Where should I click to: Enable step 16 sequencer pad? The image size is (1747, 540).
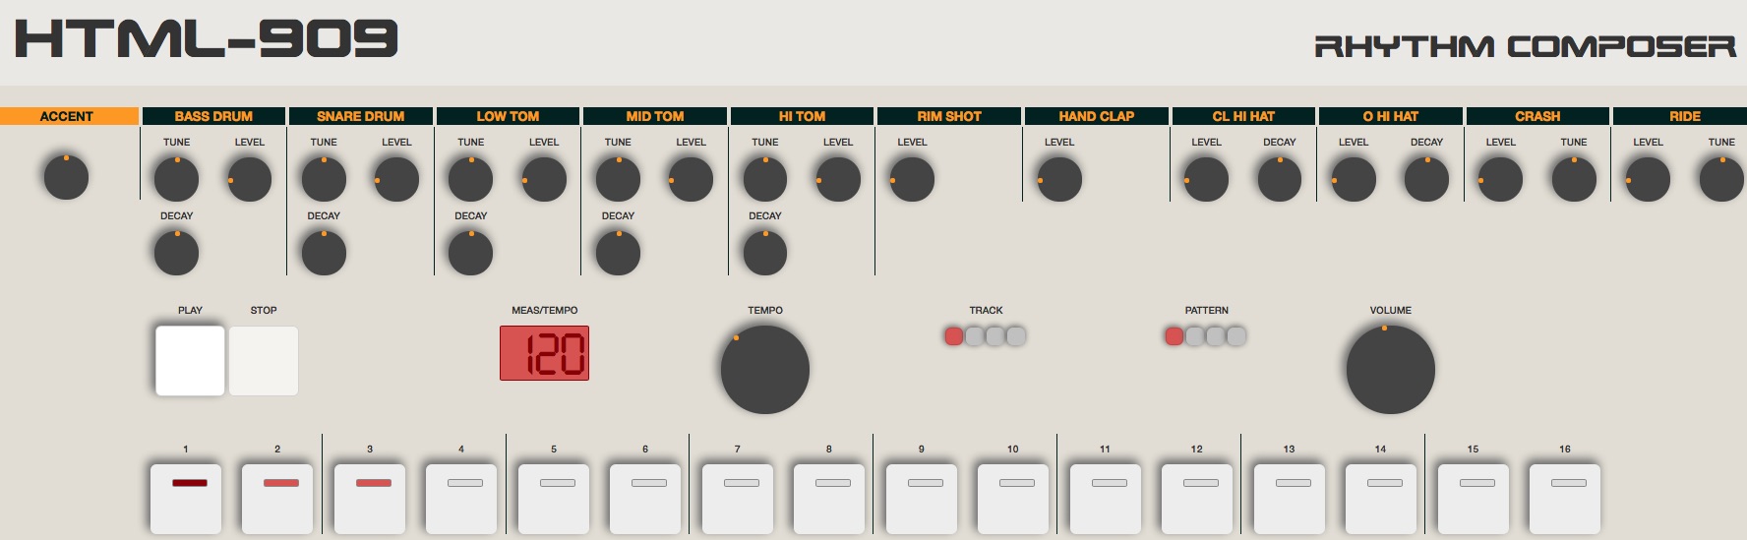[x=1565, y=499]
